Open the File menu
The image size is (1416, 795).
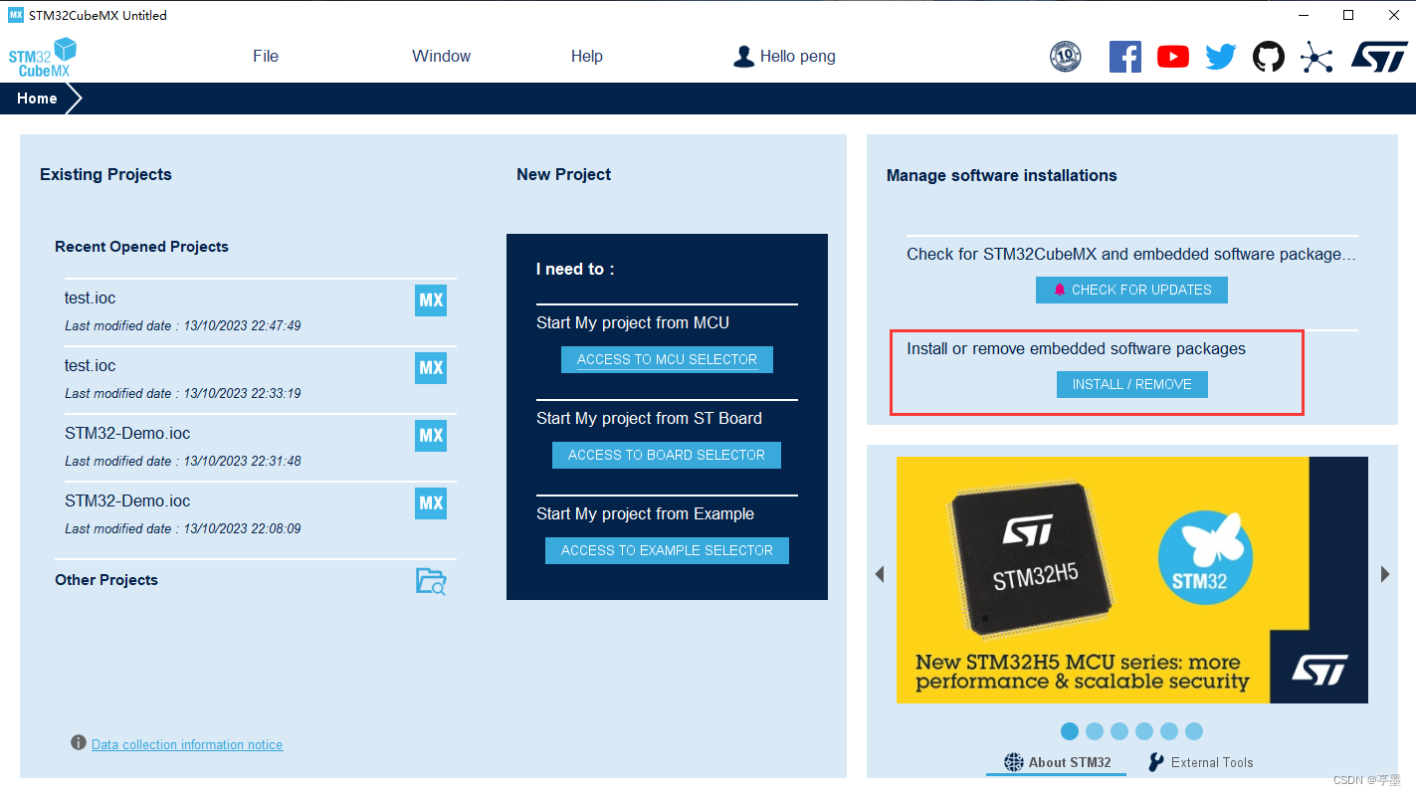266,57
